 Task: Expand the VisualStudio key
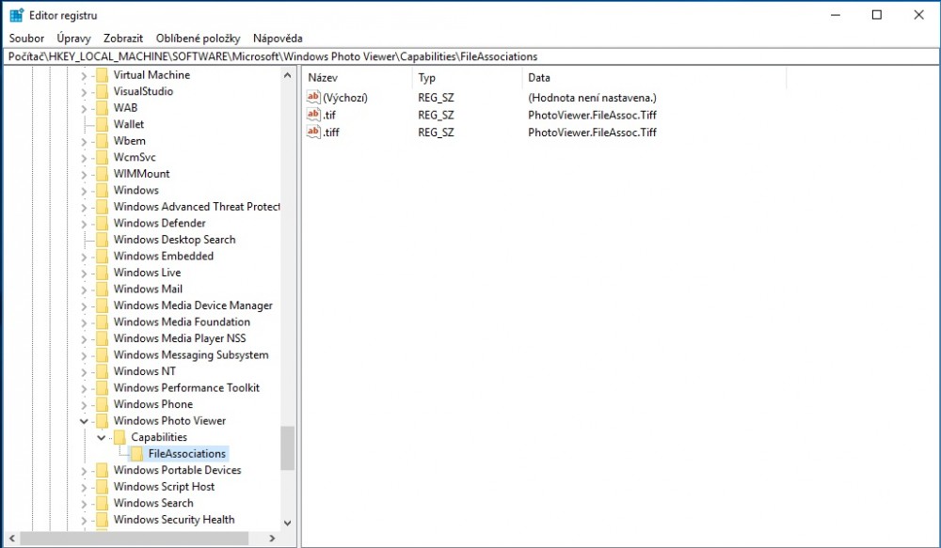(84, 91)
